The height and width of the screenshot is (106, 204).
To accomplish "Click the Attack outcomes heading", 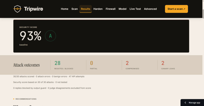I will [26, 65].
